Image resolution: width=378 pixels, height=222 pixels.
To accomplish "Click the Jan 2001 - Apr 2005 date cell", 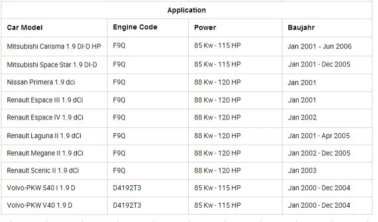I will coord(327,136).
